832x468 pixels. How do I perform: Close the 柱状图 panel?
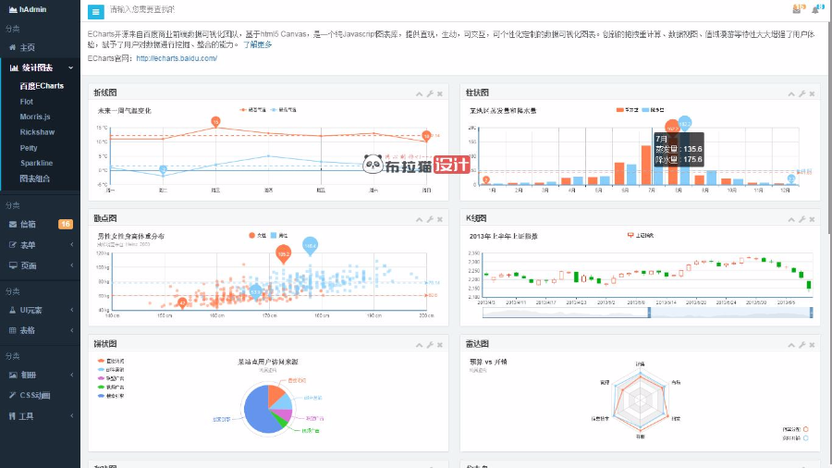812,94
